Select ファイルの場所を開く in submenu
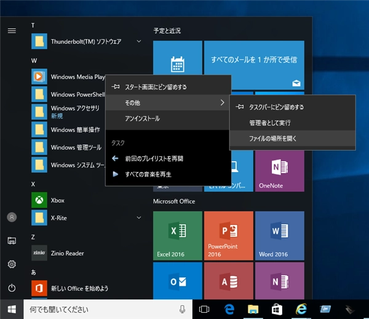Viewport: 369px width, 319px height. click(x=293, y=138)
